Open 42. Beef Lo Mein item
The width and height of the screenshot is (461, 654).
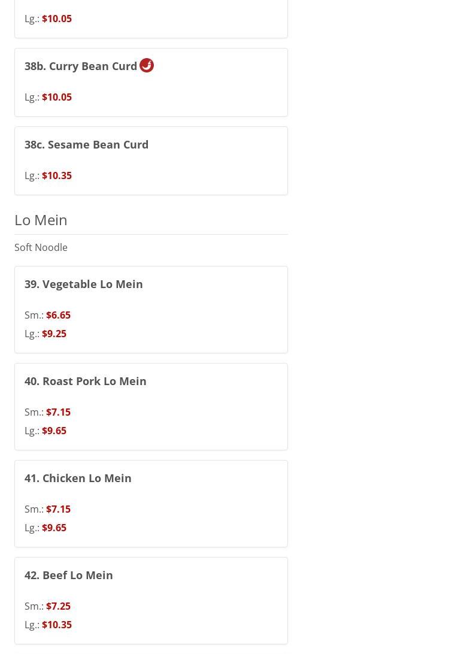tap(68, 575)
